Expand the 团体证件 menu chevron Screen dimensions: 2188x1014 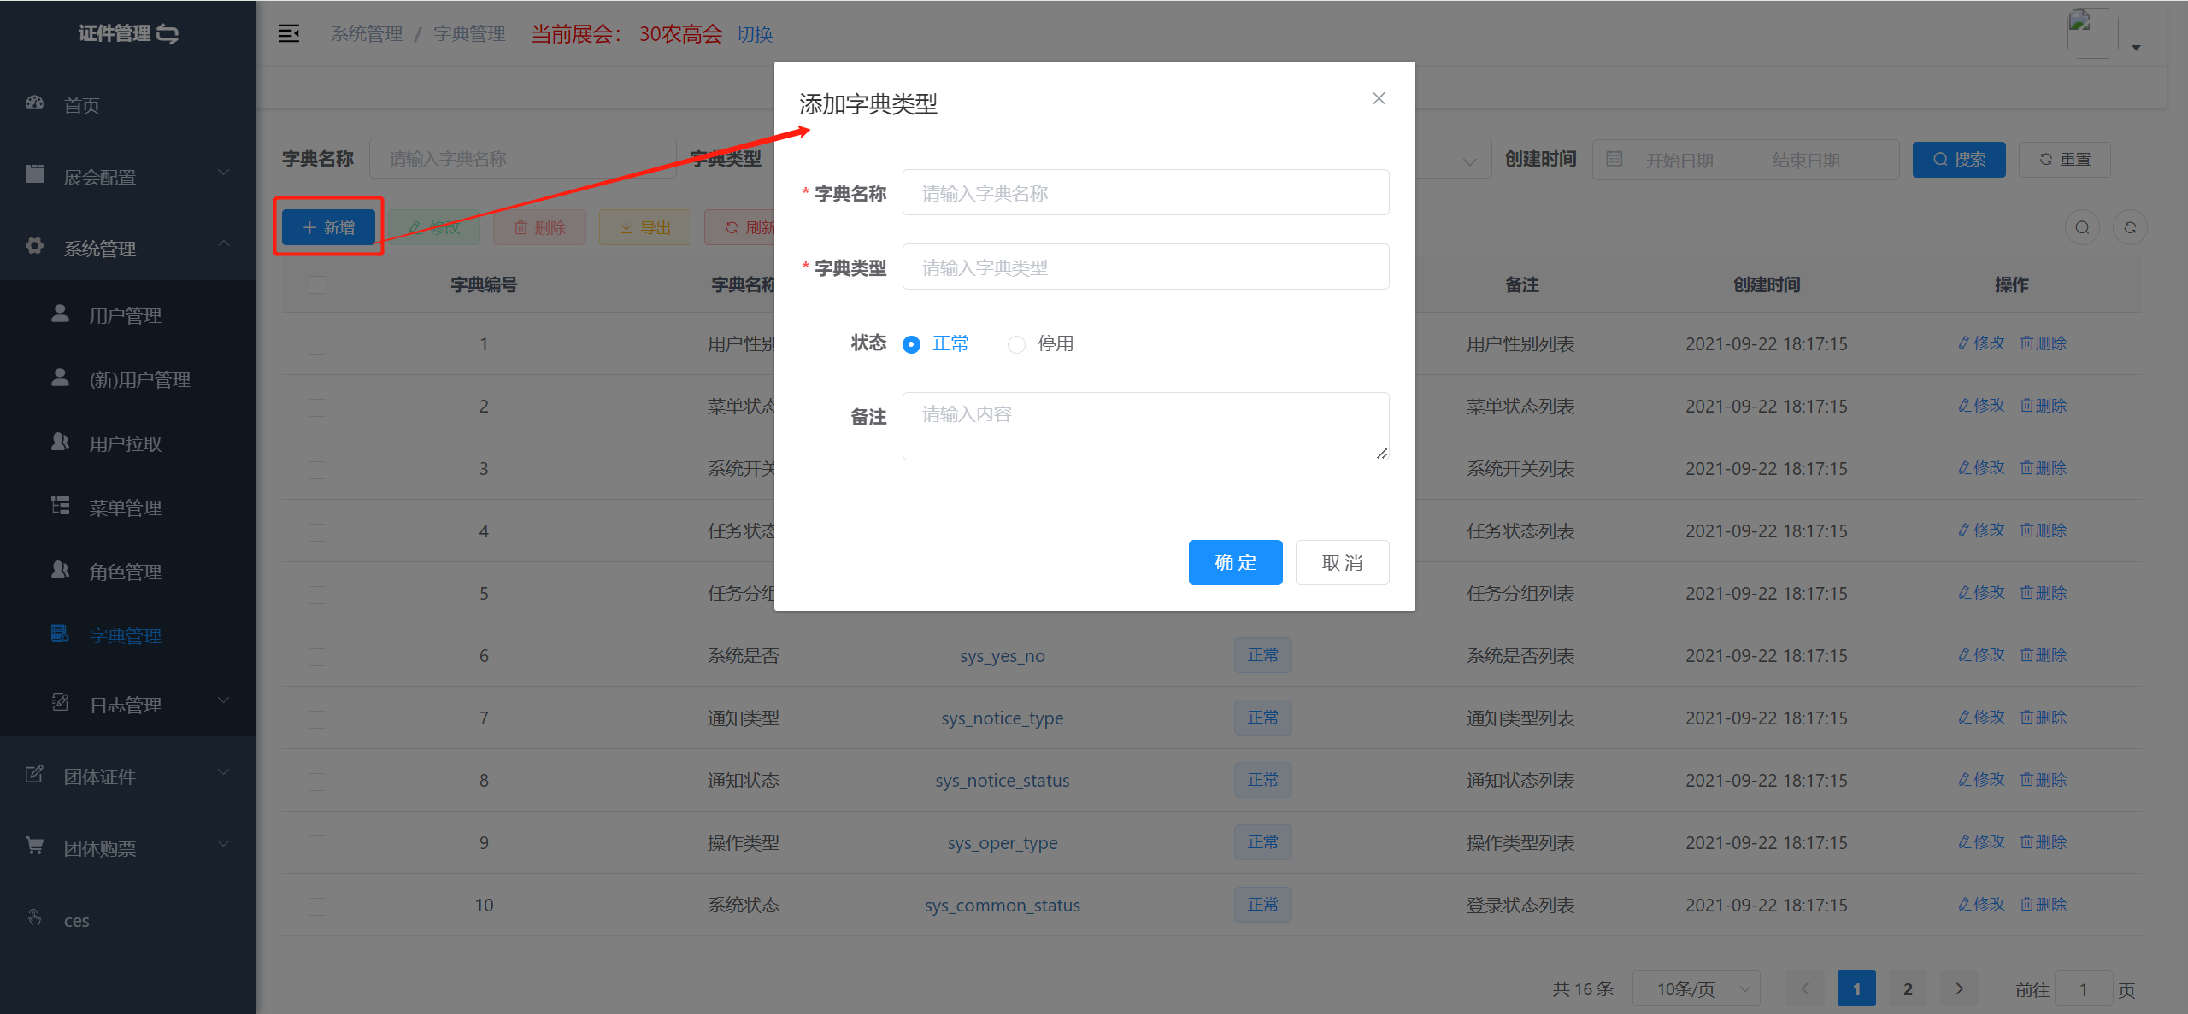pyautogui.click(x=224, y=772)
